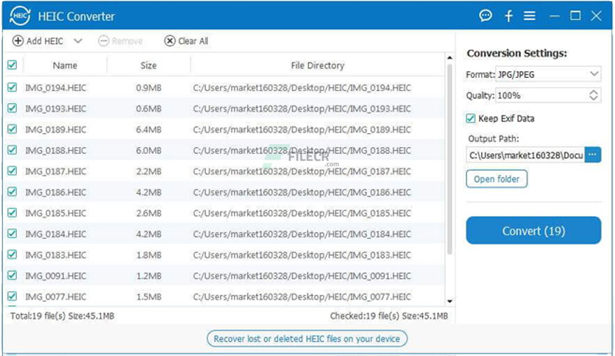The image size is (615, 356).
Task: Click the 2.2MB size cell
Action: [149, 171]
